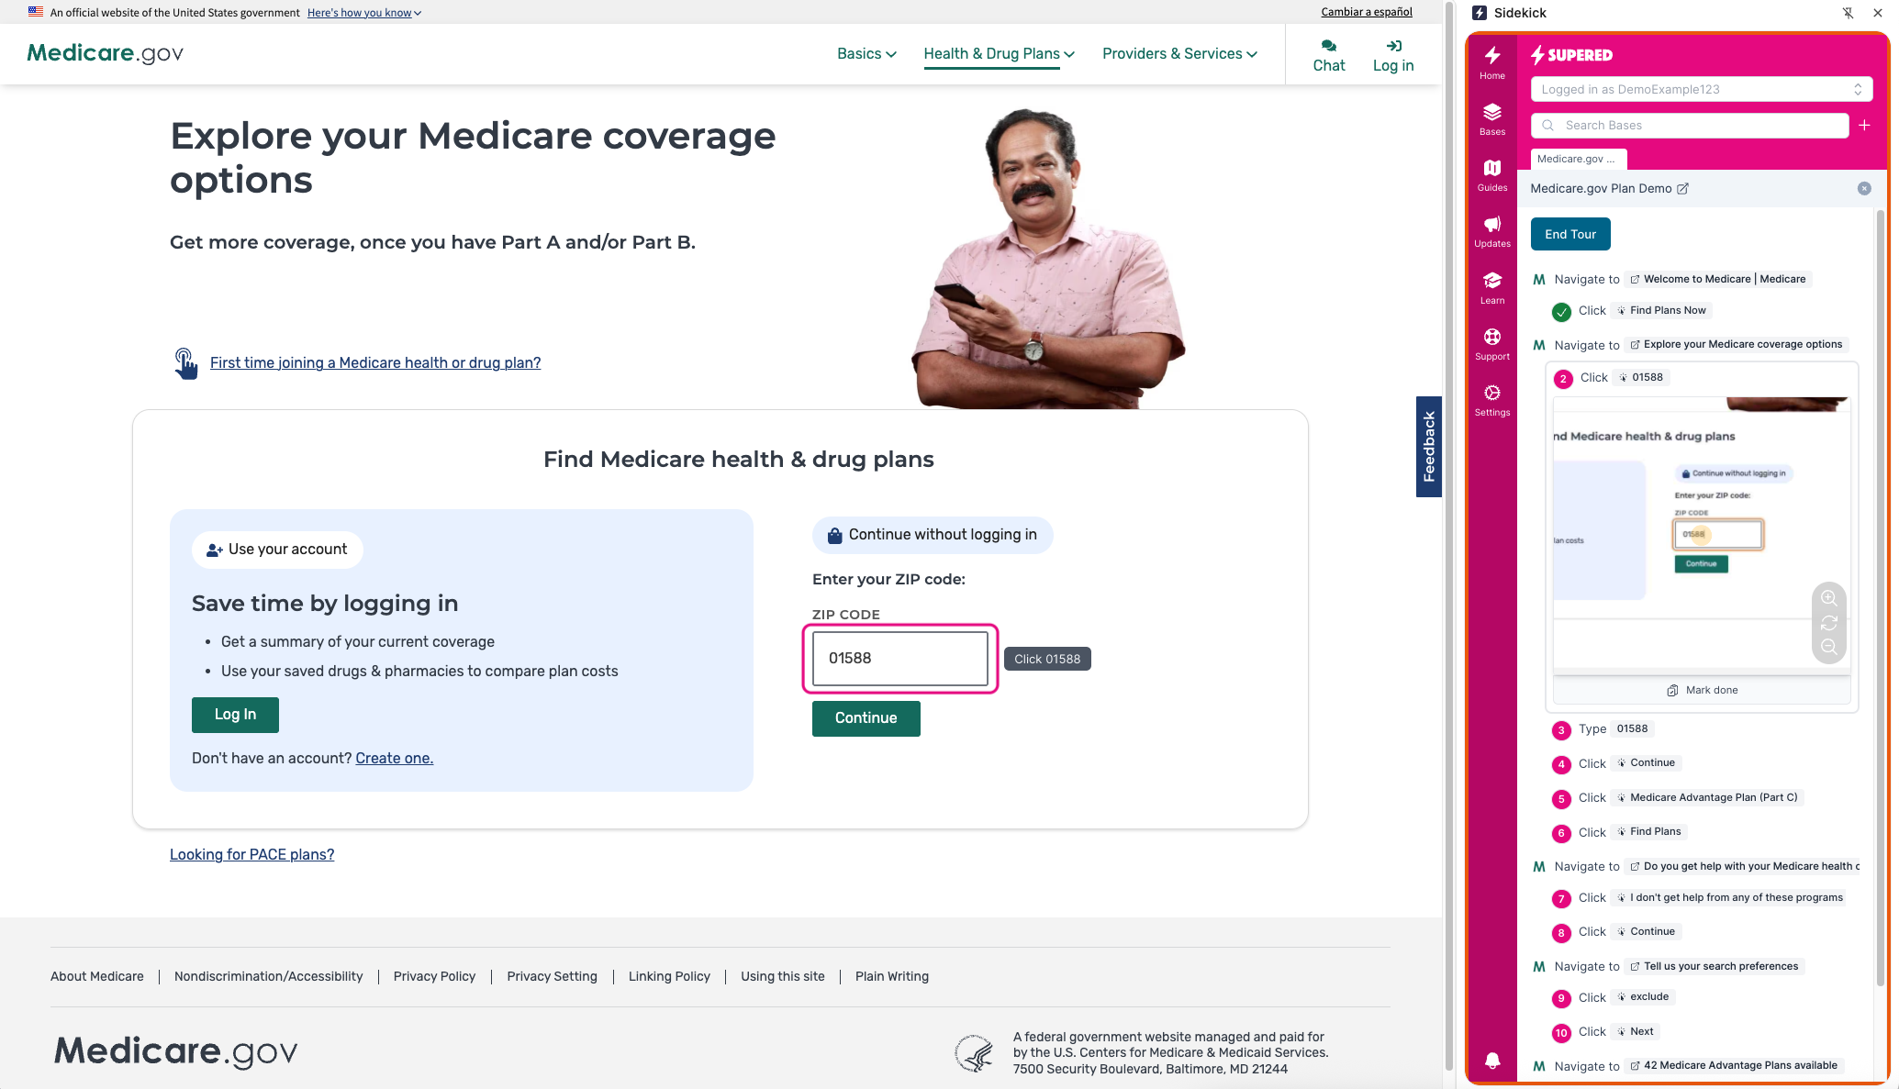Open Nondiscrimination/Accessibility footer link

(x=268, y=976)
